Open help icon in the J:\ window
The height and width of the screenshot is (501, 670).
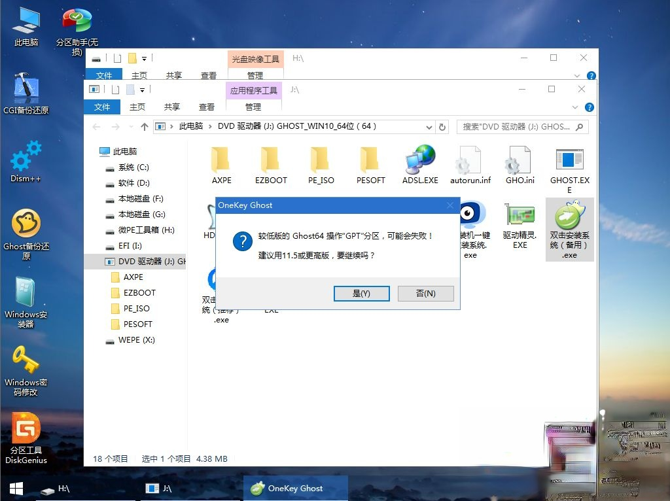590,107
